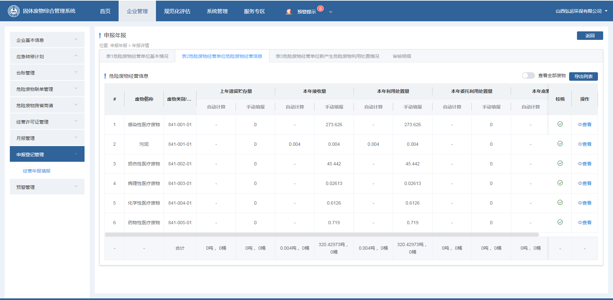Click the 合计 total row label
Viewport: 613px width, 300px height.
pos(180,248)
